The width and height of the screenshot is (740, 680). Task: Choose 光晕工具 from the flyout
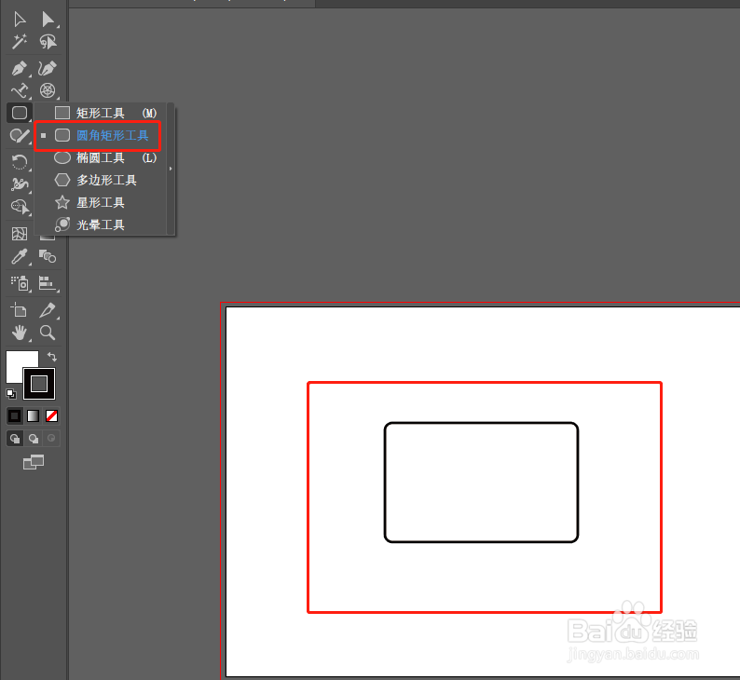104,224
